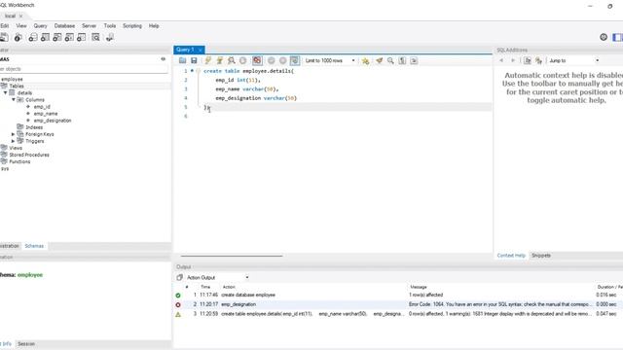Collapse the code fold marker on line 1
This screenshot has height=350, width=623.
(x=198, y=71)
